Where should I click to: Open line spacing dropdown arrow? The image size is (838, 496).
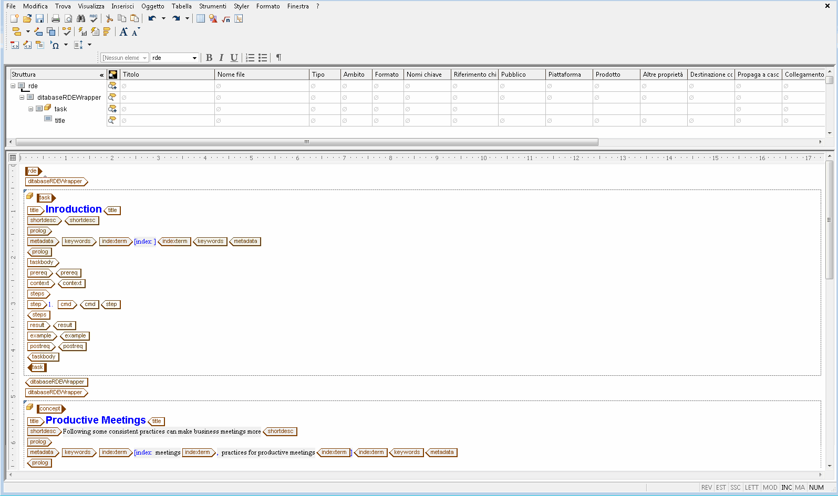pos(89,45)
